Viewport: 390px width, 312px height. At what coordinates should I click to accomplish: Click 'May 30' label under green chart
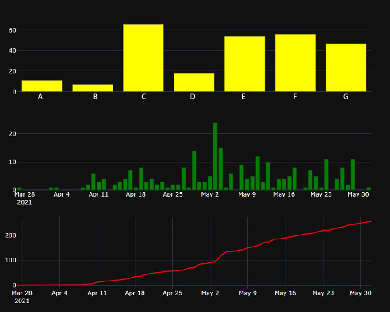358,194
